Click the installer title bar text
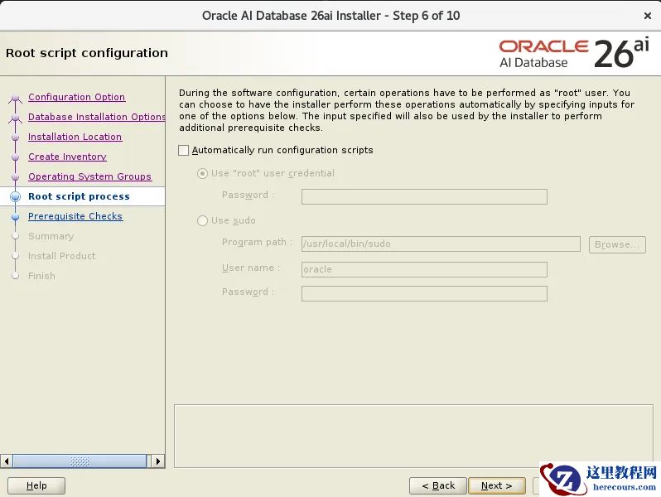This screenshot has height=497, width=661. (331, 16)
